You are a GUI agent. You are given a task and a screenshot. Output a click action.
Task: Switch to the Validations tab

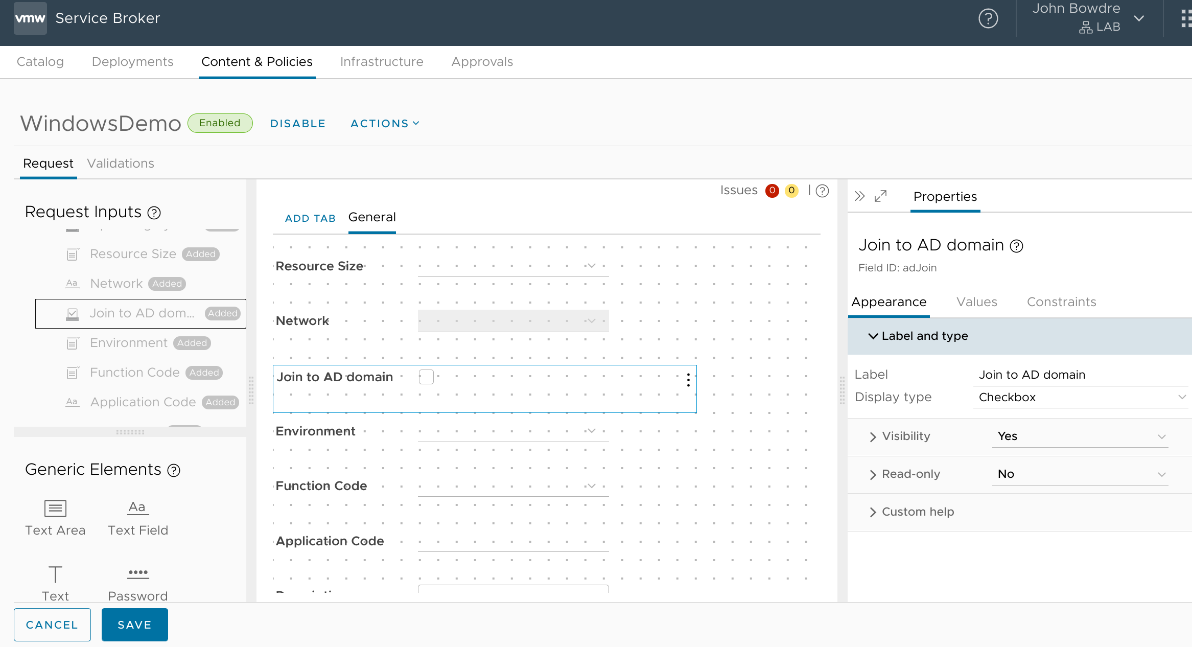[x=120, y=164]
